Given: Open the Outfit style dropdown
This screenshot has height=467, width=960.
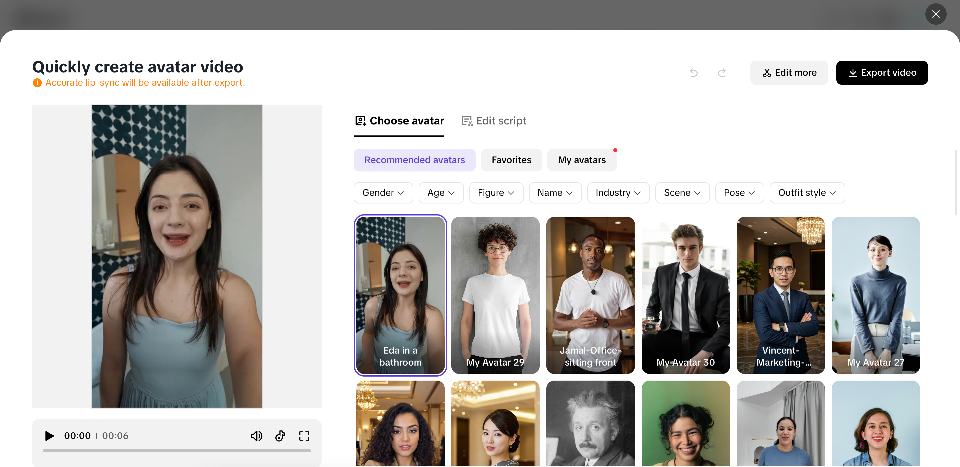Looking at the screenshot, I should point(807,192).
